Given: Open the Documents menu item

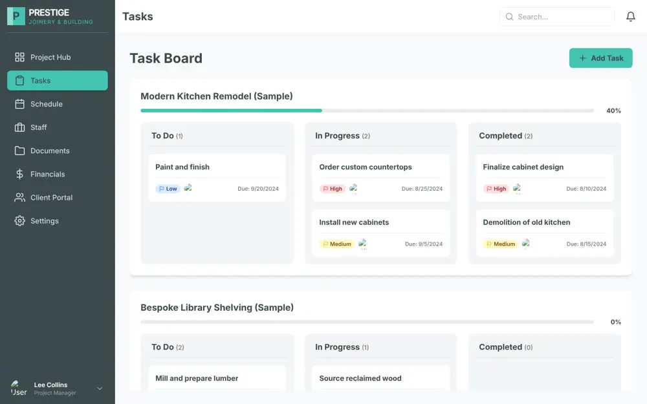Looking at the screenshot, I should click(x=58, y=151).
